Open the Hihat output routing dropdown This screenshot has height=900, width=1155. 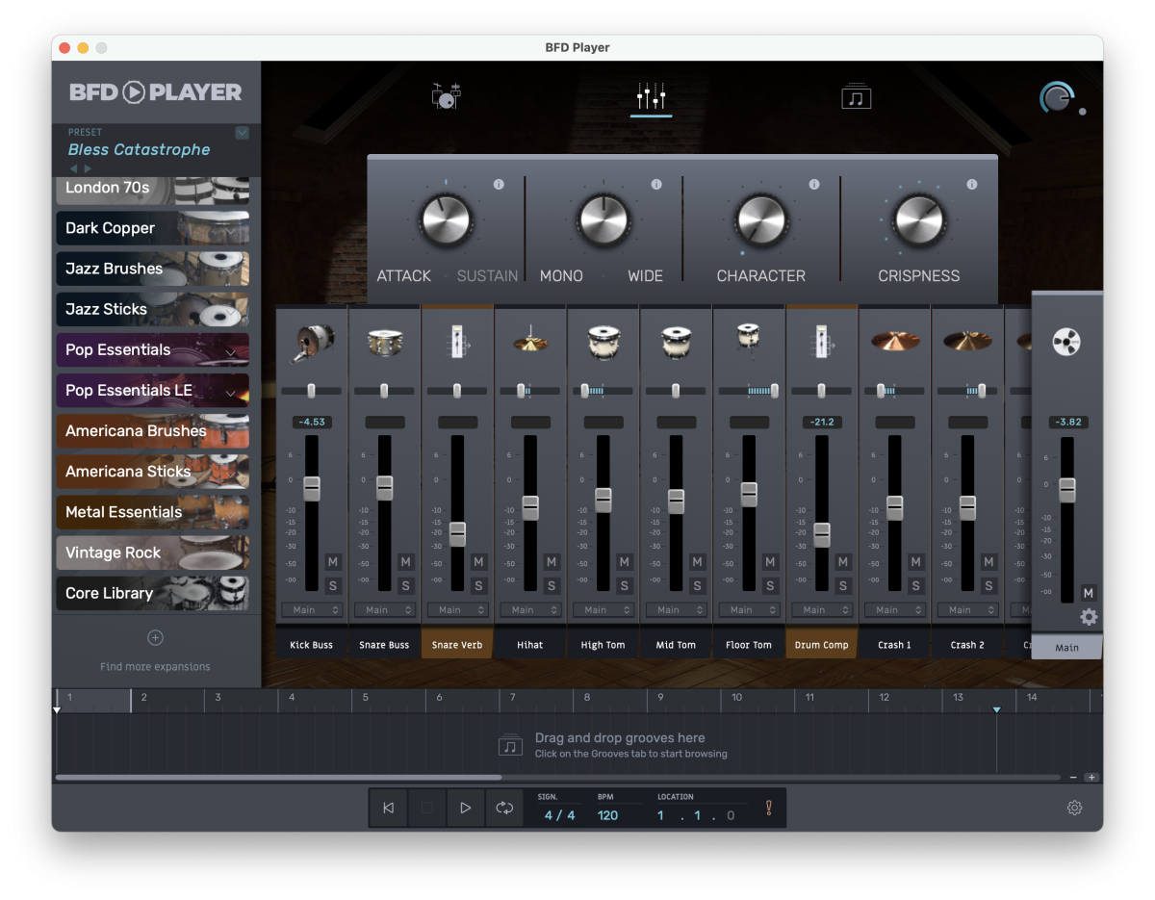pyautogui.click(x=530, y=609)
